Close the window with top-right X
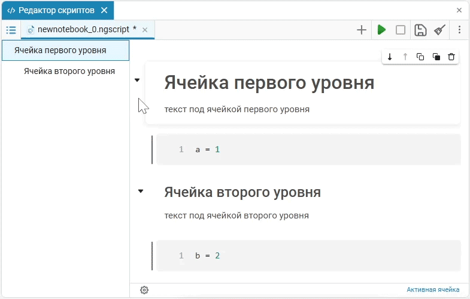Image resolution: width=470 pixels, height=299 pixels. (x=459, y=11)
